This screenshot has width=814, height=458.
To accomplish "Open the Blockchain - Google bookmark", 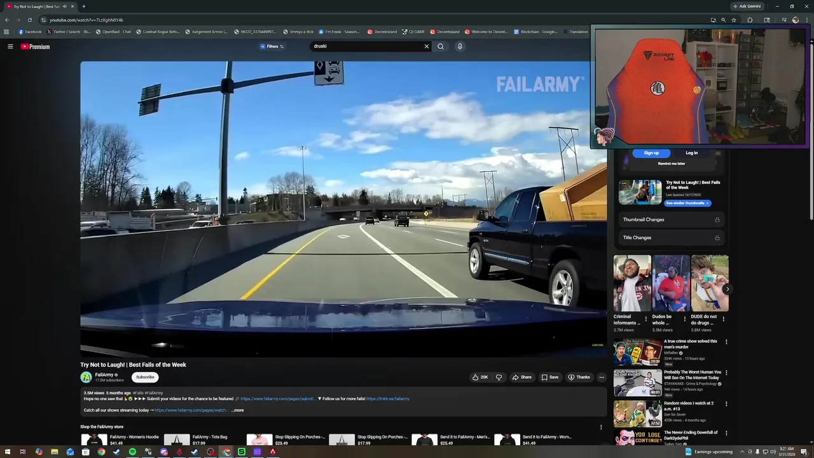I will [x=535, y=32].
